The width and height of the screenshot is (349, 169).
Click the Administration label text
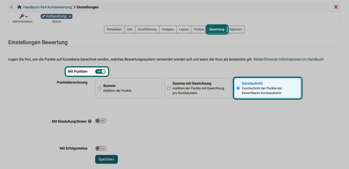point(22,21)
